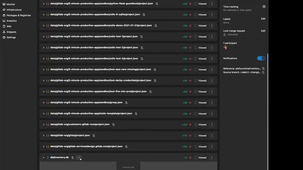Open db/inventory.db file link

59,157
